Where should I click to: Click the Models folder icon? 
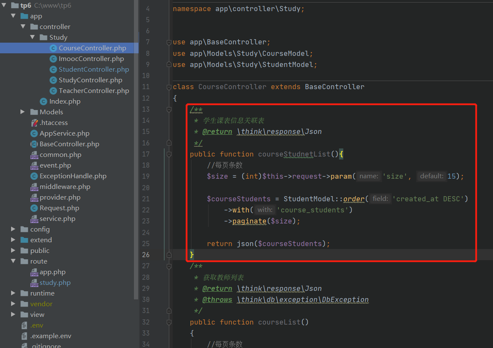[x=35, y=112]
